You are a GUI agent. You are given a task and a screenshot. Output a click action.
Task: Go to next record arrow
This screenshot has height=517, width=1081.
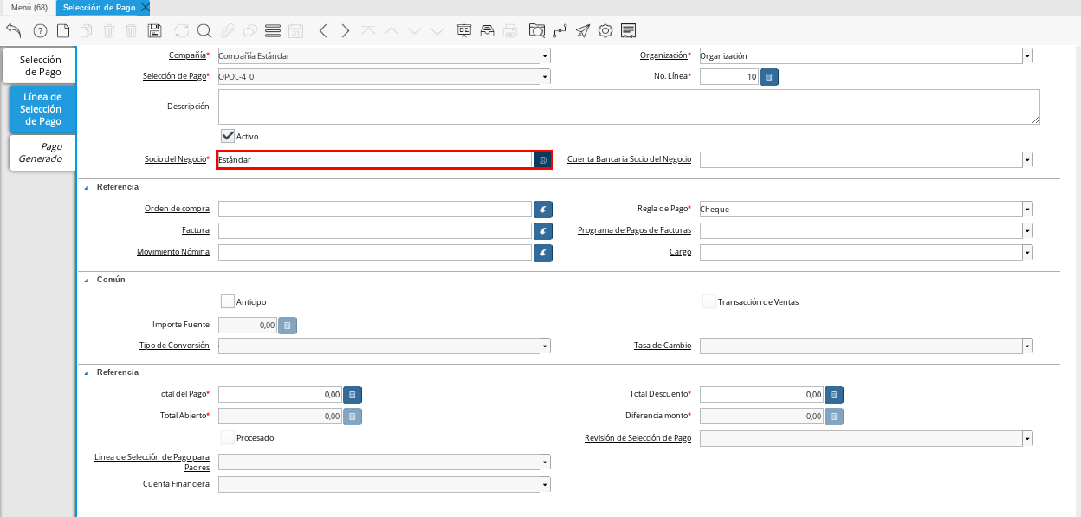(x=346, y=31)
